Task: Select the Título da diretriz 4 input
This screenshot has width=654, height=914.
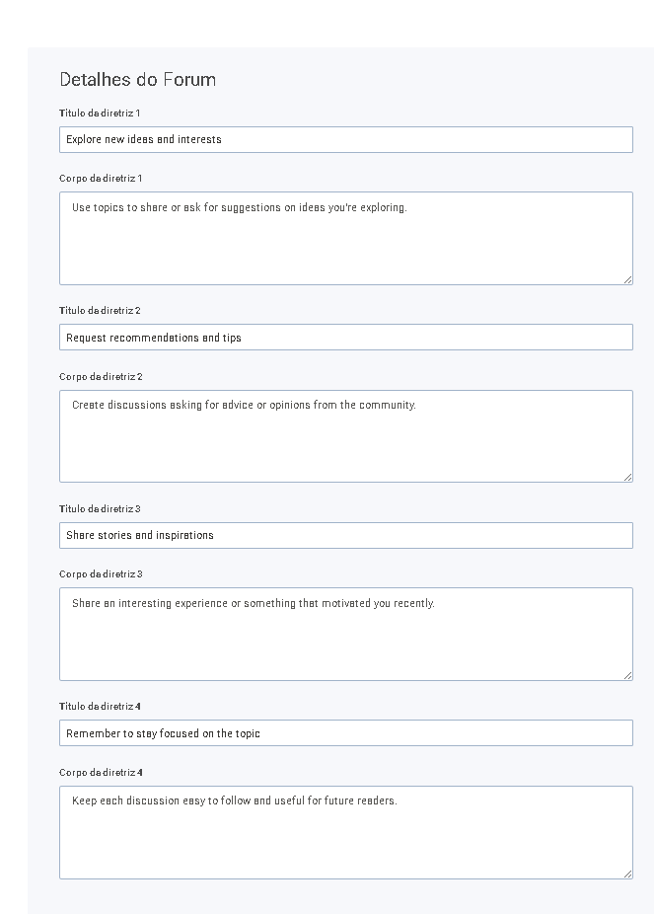Action: [x=346, y=733]
